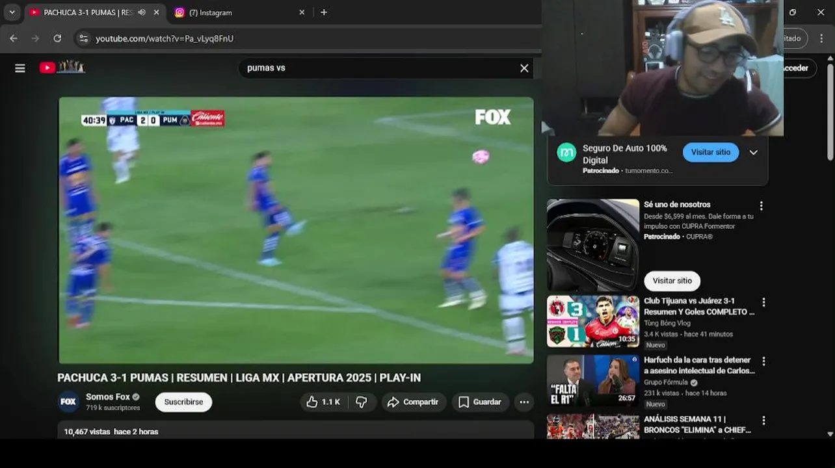This screenshot has width=835, height=468.
Task: Open Harfuch da la cara video thumbnail
Action: (x=593, y=381)
